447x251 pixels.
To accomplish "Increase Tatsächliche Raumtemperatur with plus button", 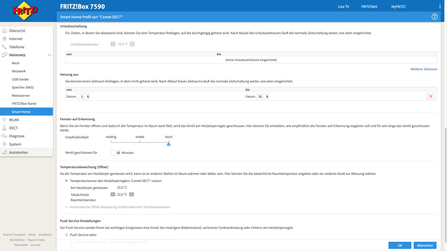I will click(132, 194).
